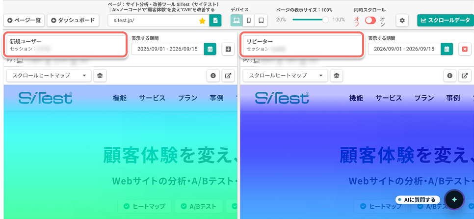Open プラン menu in right preview
474x219 pixels.
[x=424, y=98]
